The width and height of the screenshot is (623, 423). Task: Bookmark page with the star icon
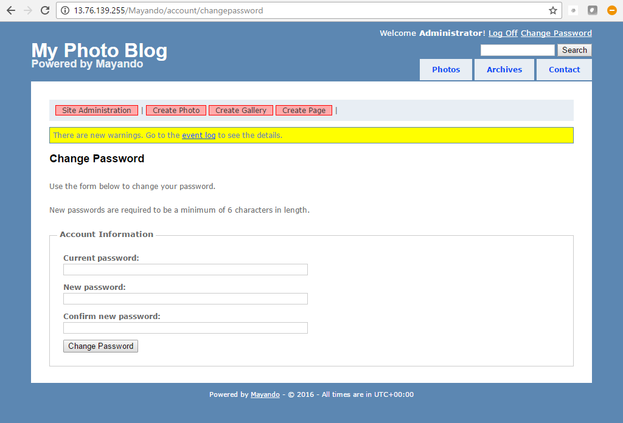click(552, 10)
